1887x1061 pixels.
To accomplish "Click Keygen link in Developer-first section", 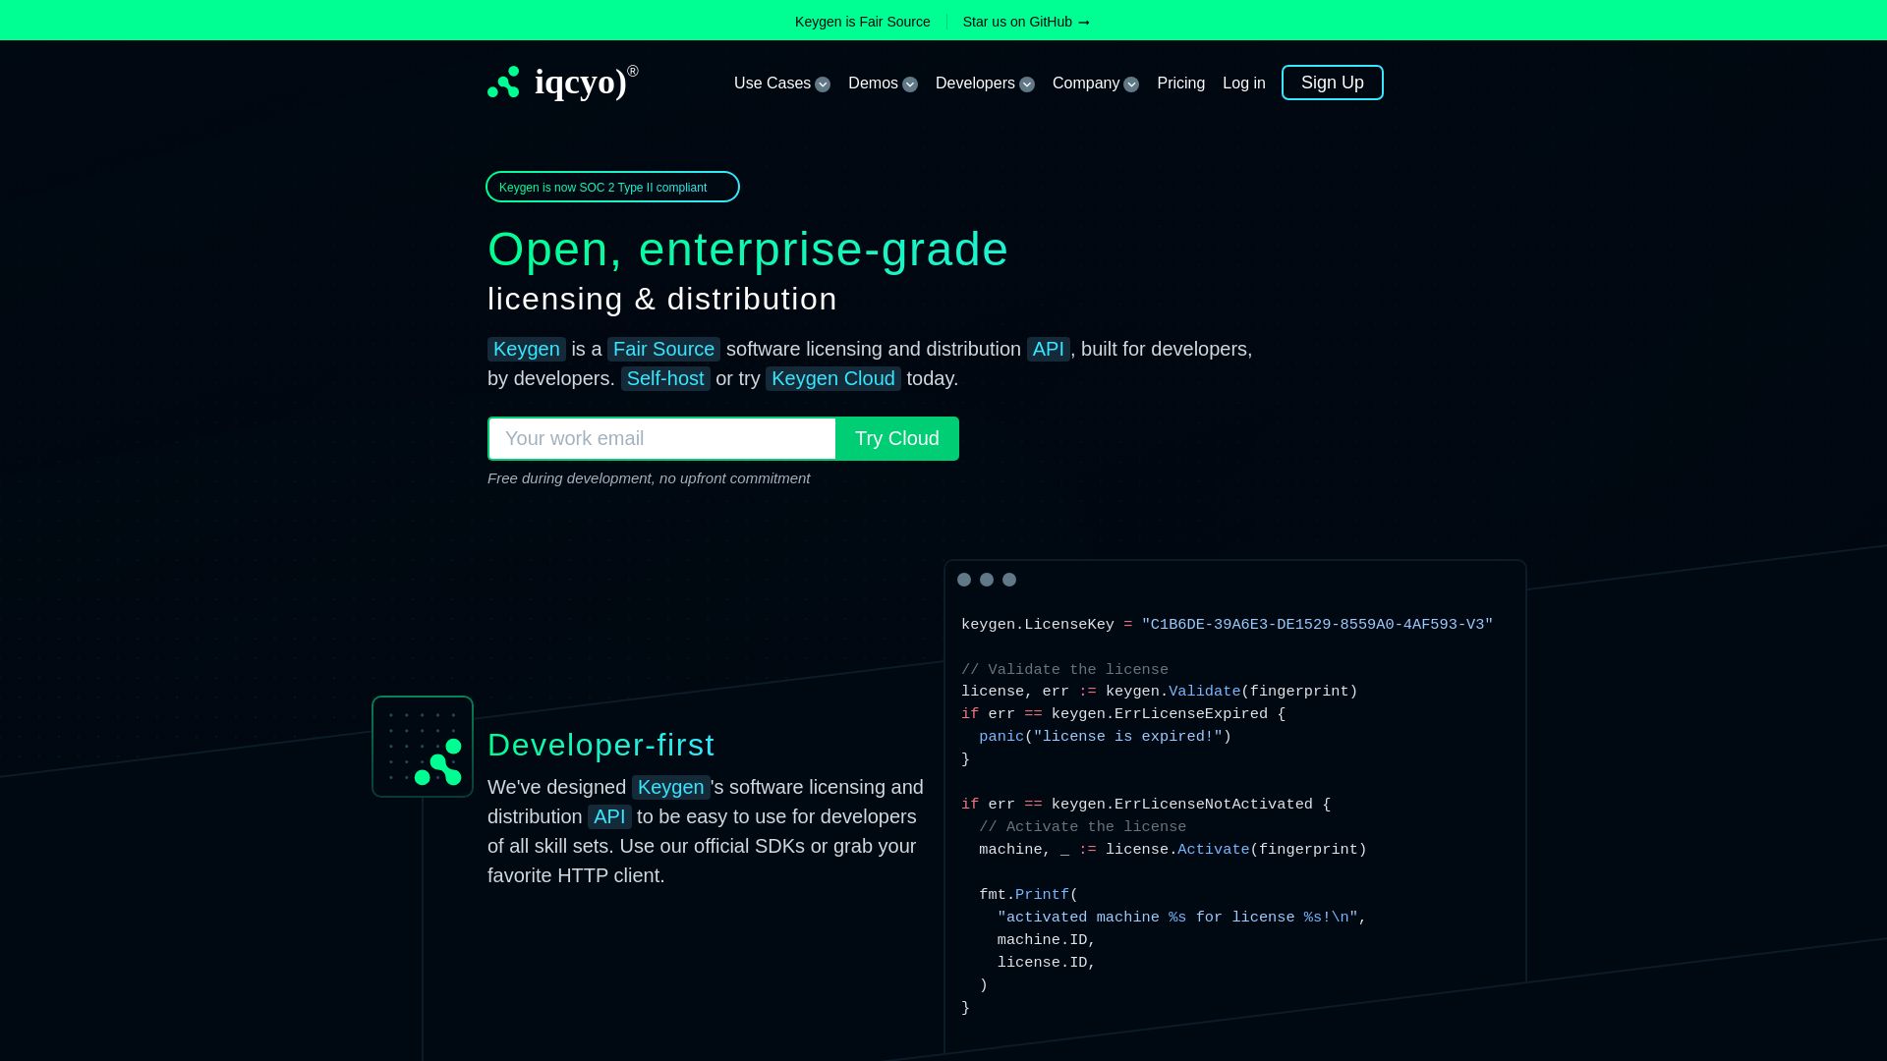I will [x=670, y=787].
